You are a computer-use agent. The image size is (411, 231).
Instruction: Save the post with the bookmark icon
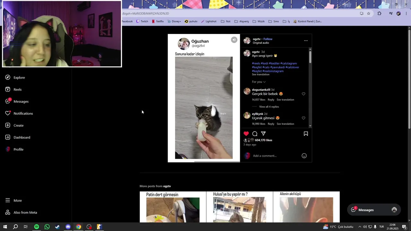306,133
